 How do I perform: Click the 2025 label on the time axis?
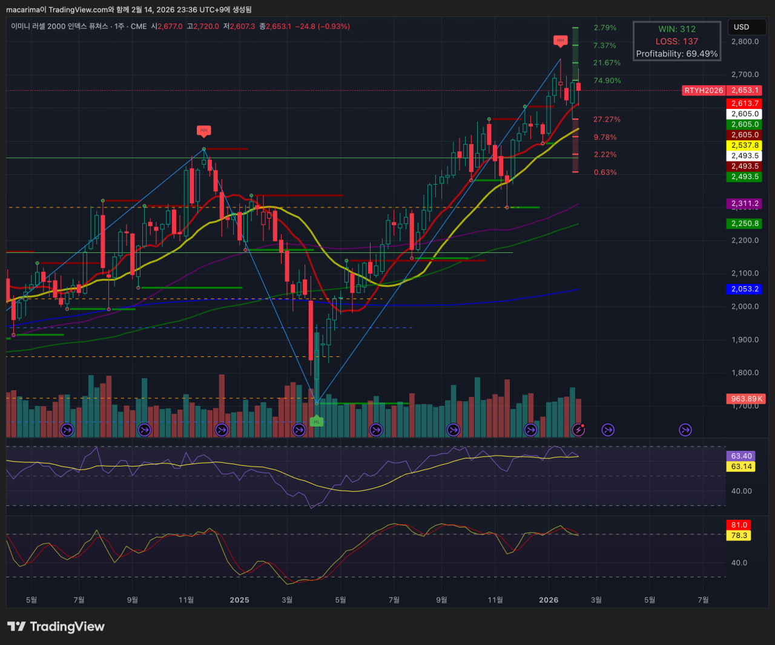click(239, 600)
